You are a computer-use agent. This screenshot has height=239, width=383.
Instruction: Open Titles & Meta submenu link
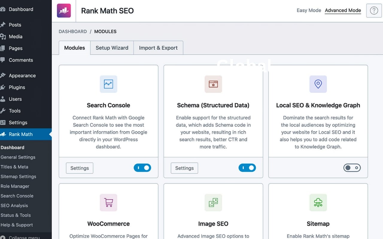click(14, 167)
